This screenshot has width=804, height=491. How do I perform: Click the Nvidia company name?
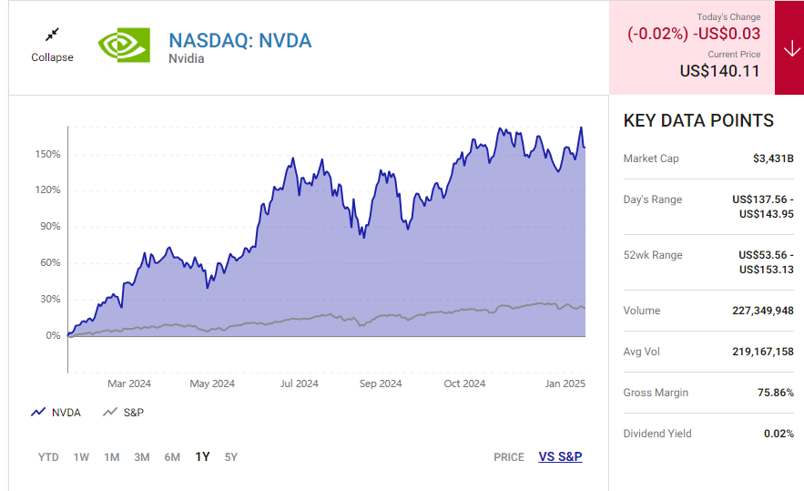point(186,58)
